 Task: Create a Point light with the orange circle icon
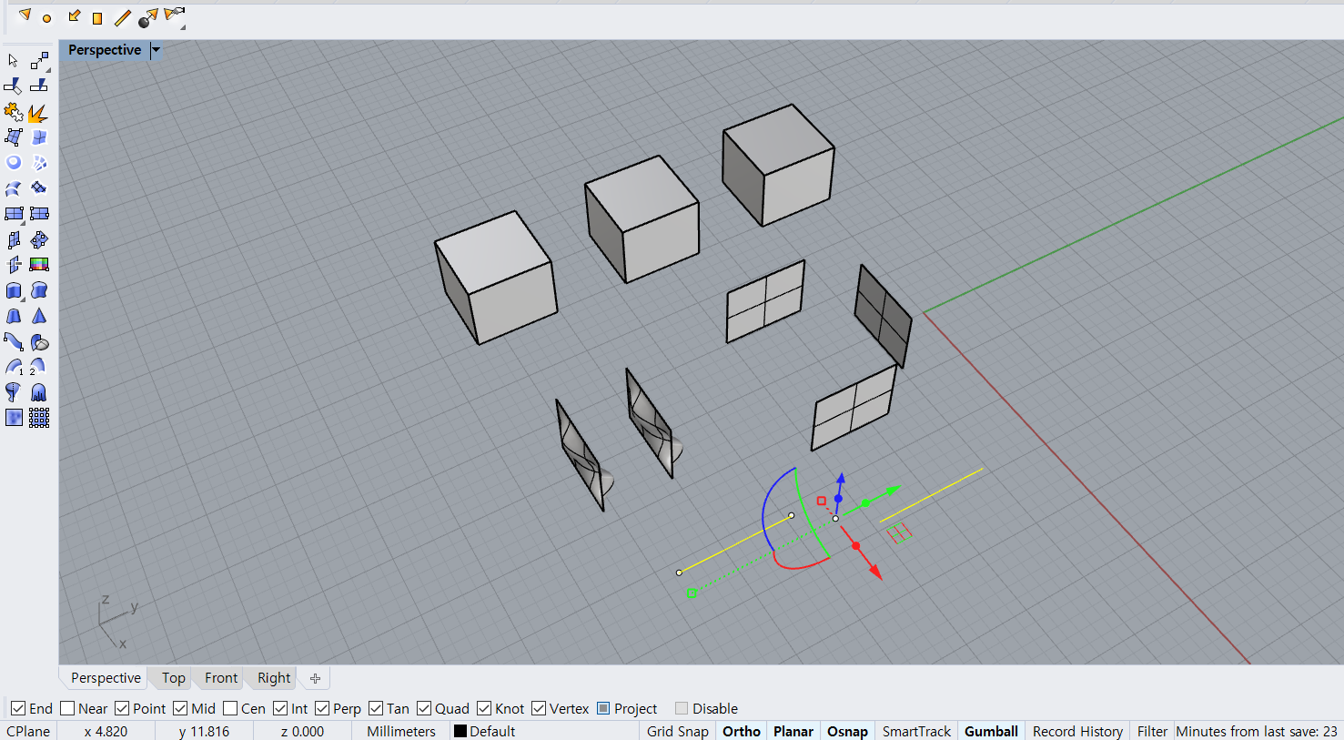(x=46, y=18)
